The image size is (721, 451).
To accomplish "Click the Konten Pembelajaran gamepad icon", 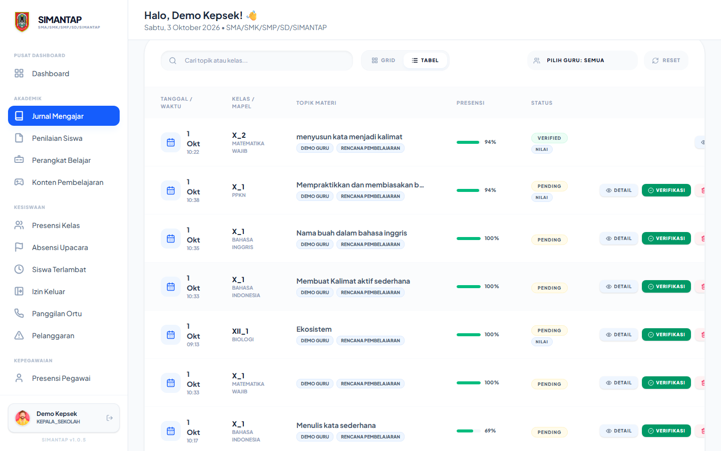I will point(19,182).
